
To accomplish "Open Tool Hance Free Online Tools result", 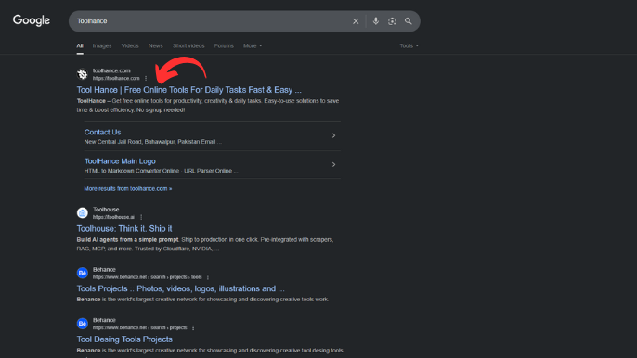I will point(188,90).
